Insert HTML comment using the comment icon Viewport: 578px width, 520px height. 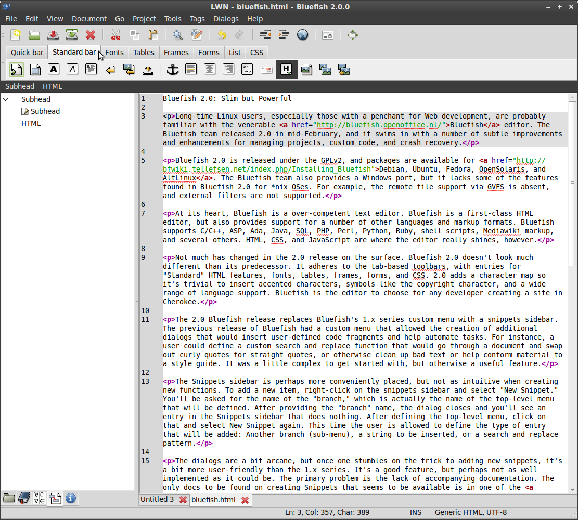tap(247, 69)
